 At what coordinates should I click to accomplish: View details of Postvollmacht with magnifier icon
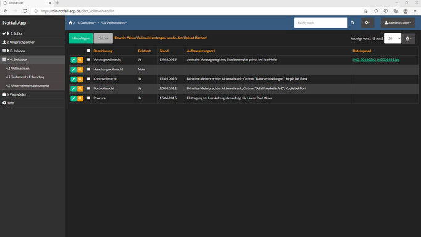tap(80, 89)
